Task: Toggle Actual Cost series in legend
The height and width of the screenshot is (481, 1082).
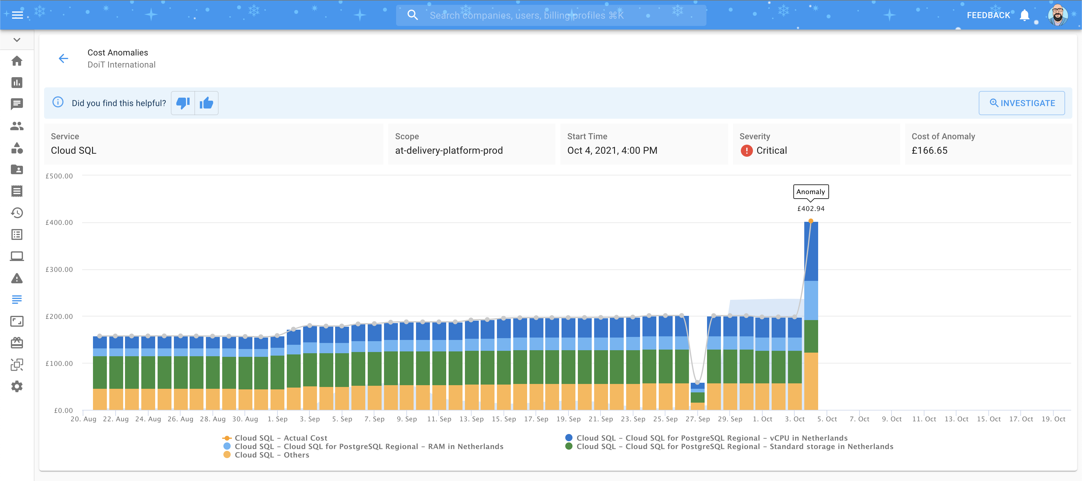Action: (280, 438)
